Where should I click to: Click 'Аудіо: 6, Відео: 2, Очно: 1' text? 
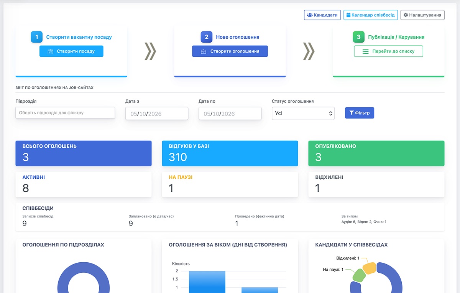(x=364, y=222)
